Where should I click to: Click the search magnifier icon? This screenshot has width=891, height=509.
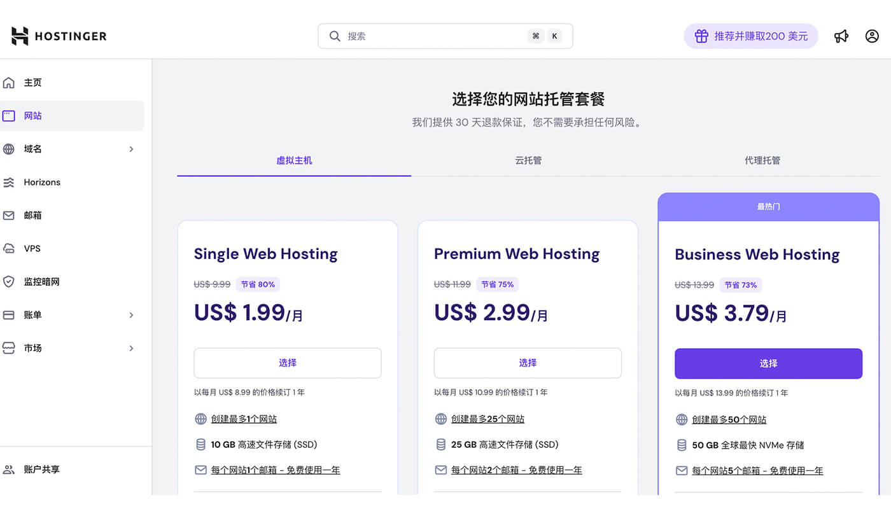point(335,36)
